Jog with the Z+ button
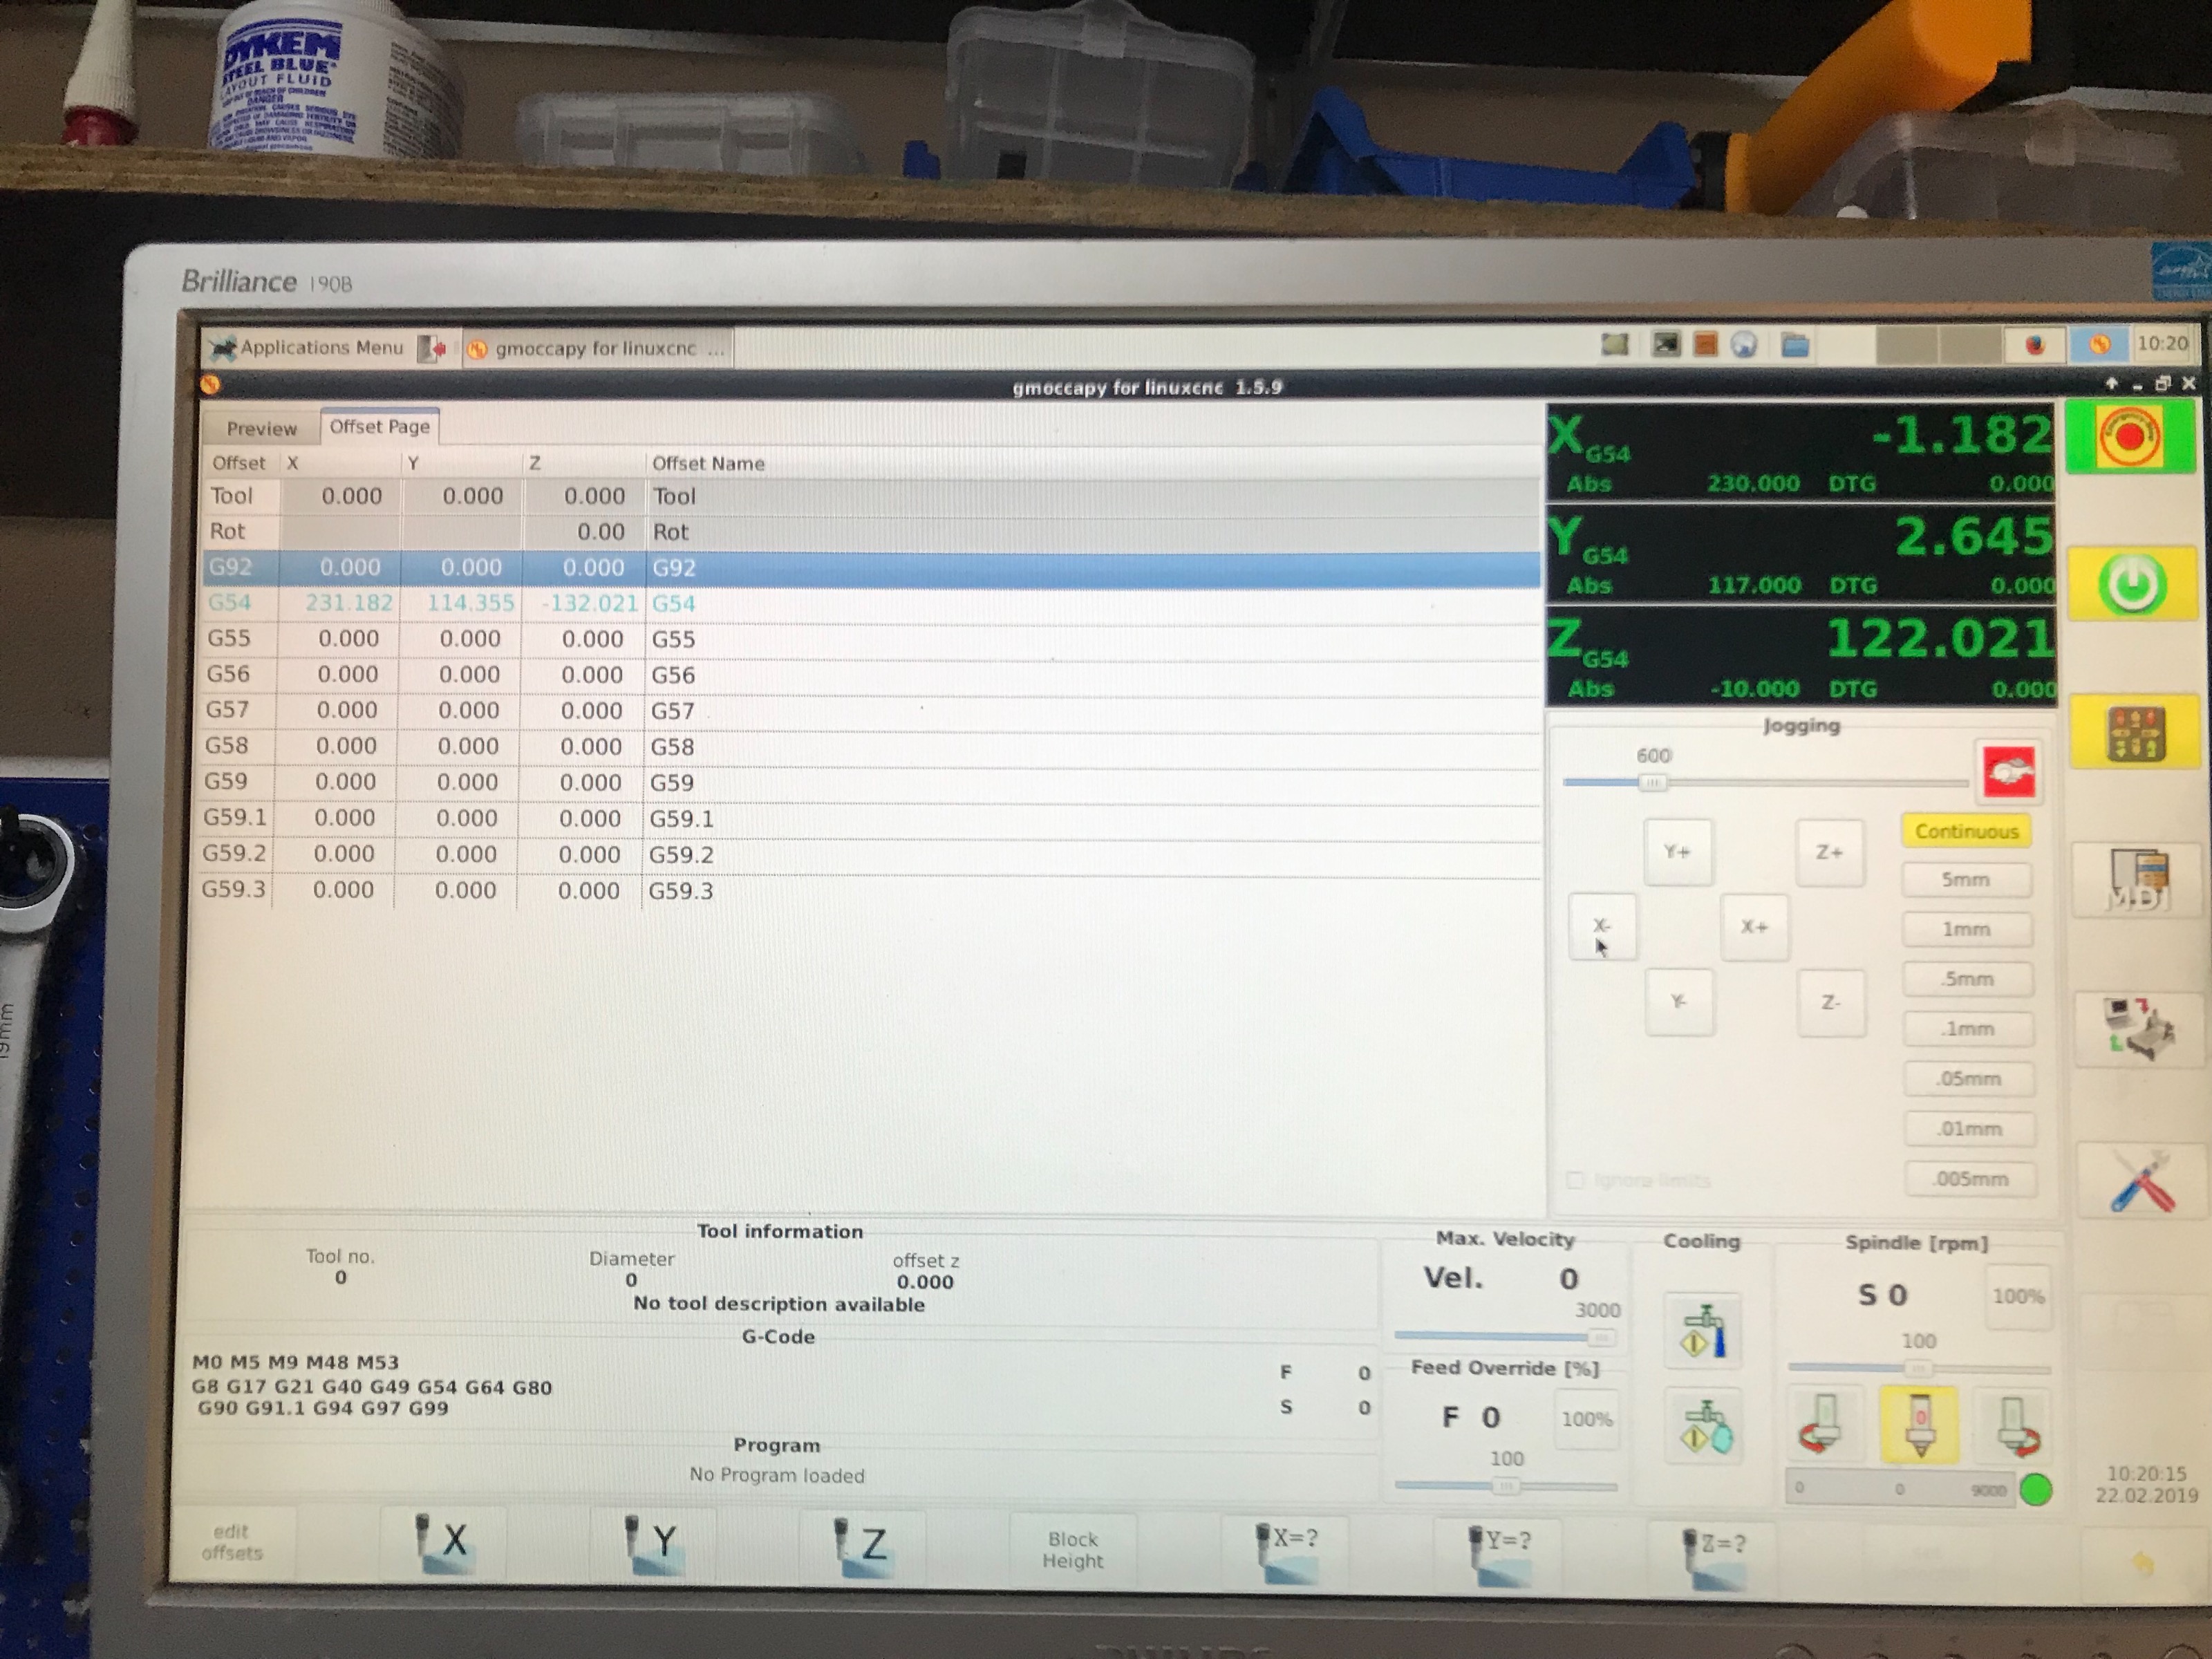Screen dimensions: 2212x1659 [x=1829, y=853]
